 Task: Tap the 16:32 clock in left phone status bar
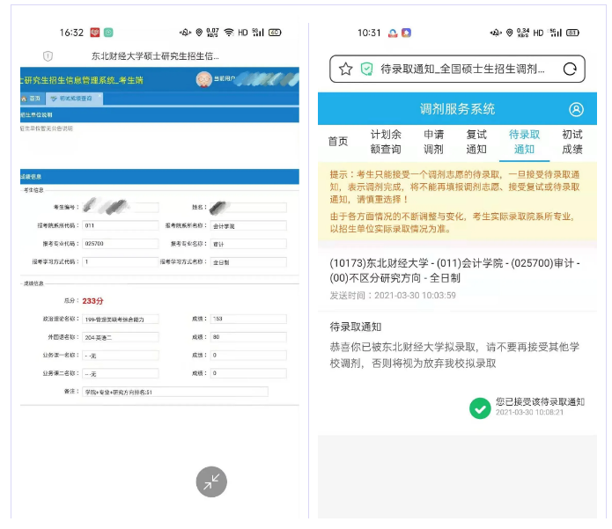(x=71, y=33)
